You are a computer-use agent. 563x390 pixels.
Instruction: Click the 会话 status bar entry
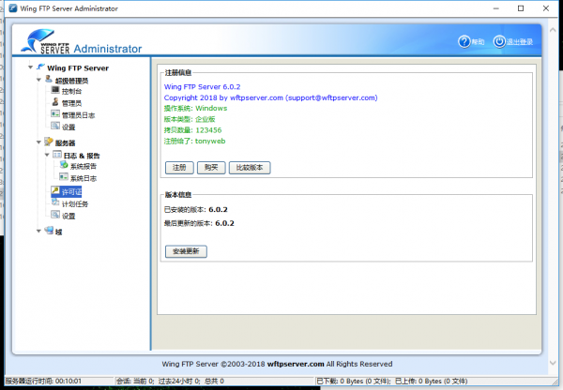click(x=170, y=381)
